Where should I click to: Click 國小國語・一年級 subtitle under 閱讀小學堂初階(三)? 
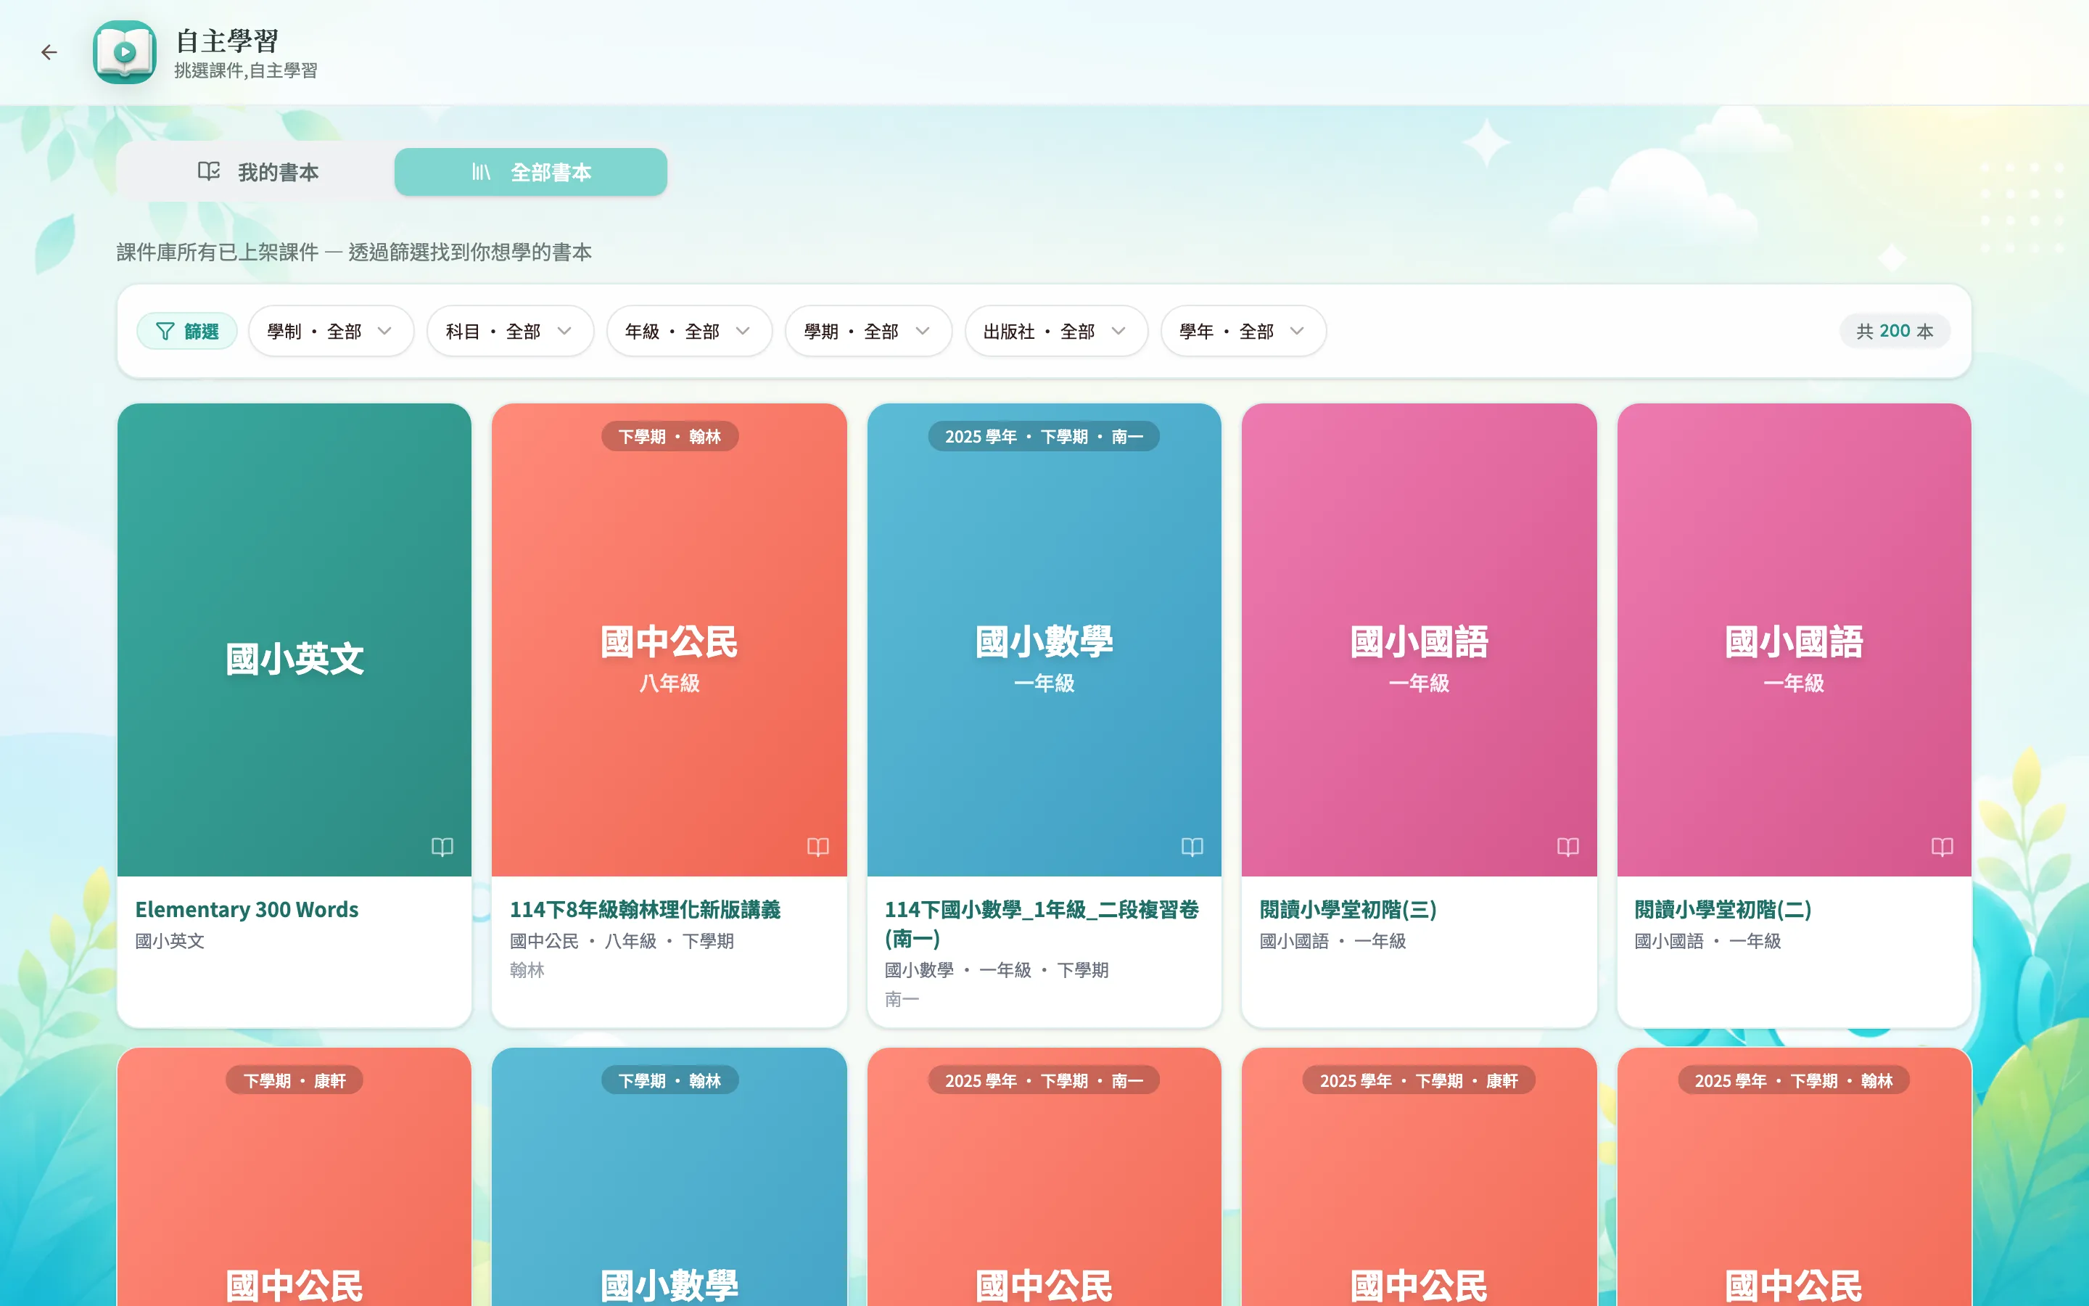pos(1332,940)
